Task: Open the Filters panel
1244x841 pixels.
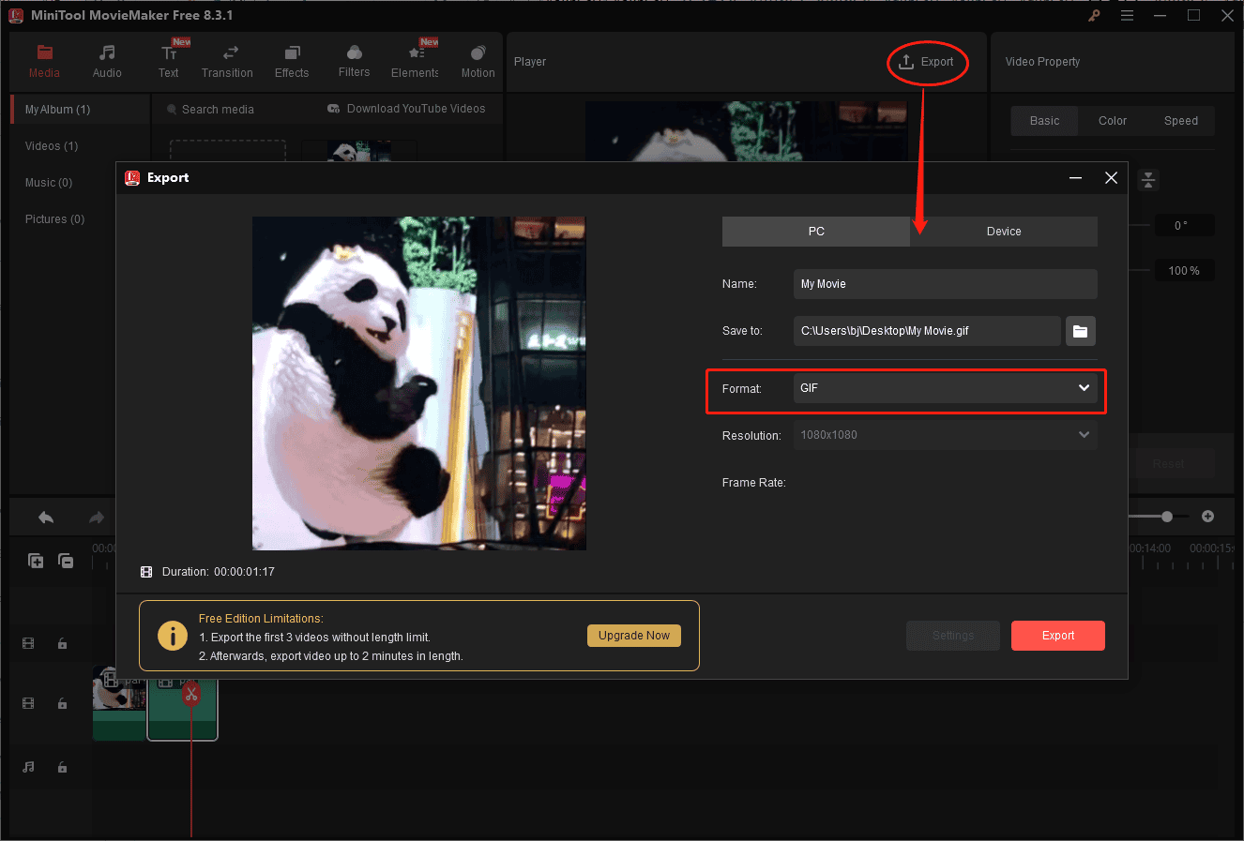Action: (x=354, y=60)
